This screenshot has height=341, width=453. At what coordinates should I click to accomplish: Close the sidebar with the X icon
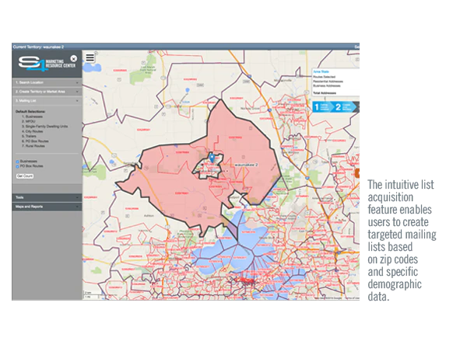pos(74,58)
